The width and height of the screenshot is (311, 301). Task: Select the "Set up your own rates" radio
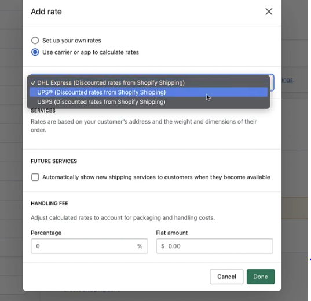(35, 41)
